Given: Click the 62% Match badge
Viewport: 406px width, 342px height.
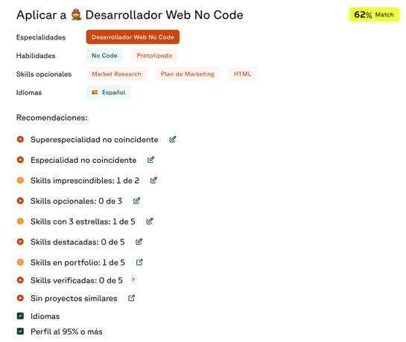Looking at the screenshot, I should pyautogui.click(x=374, y=14).
